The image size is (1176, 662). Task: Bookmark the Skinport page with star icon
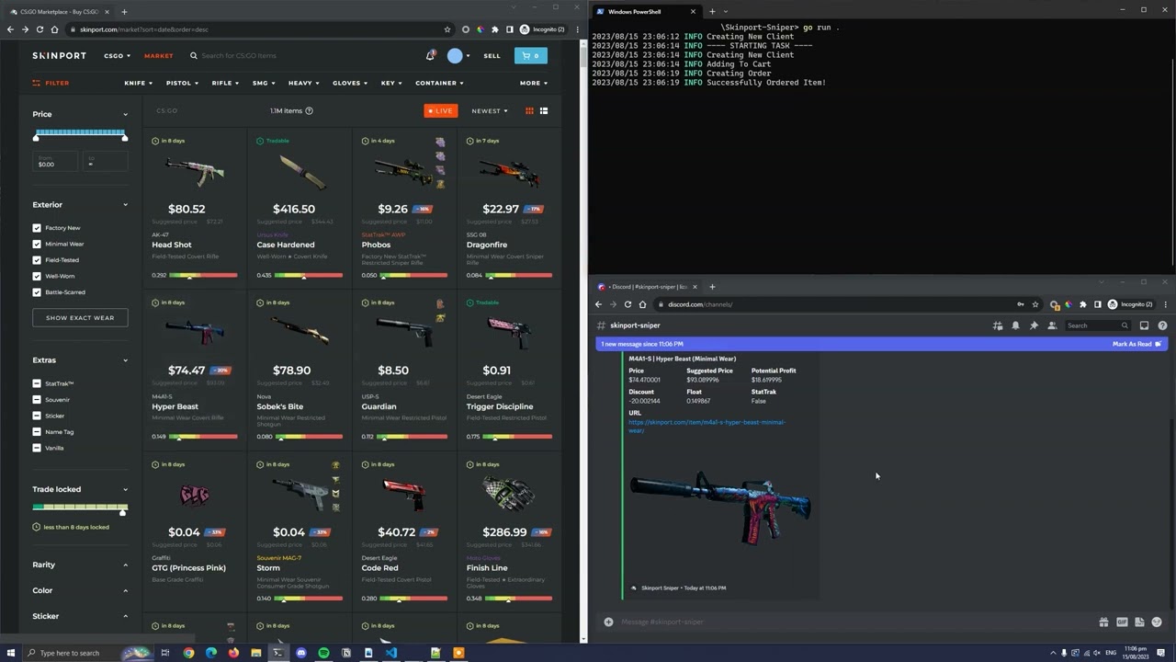[447, 29]
